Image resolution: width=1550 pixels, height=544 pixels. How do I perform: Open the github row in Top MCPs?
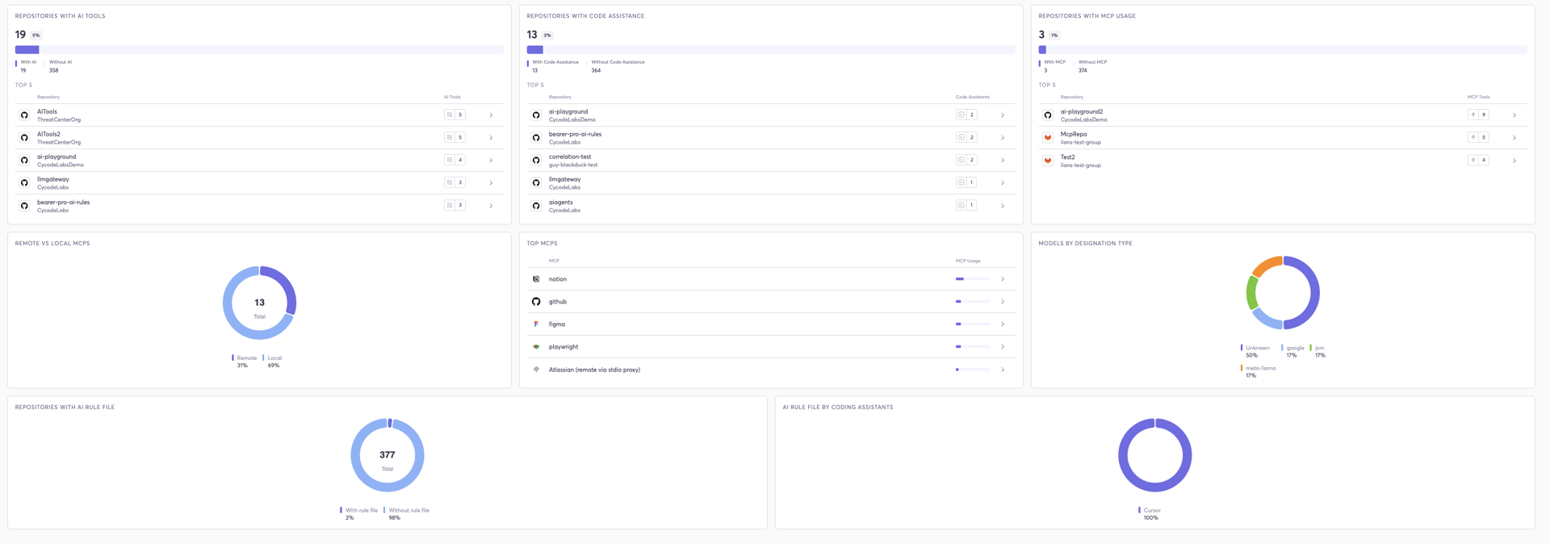(558, 302)
